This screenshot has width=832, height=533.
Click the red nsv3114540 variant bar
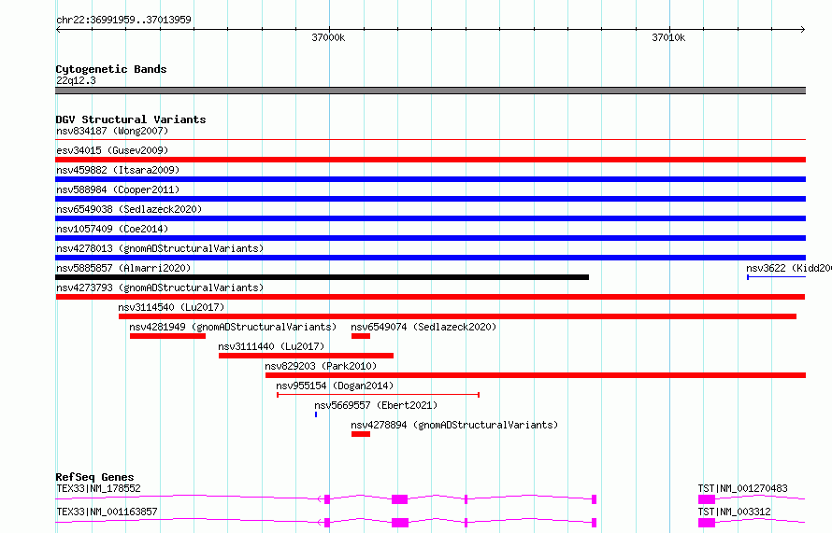click(x=457, y=316)
